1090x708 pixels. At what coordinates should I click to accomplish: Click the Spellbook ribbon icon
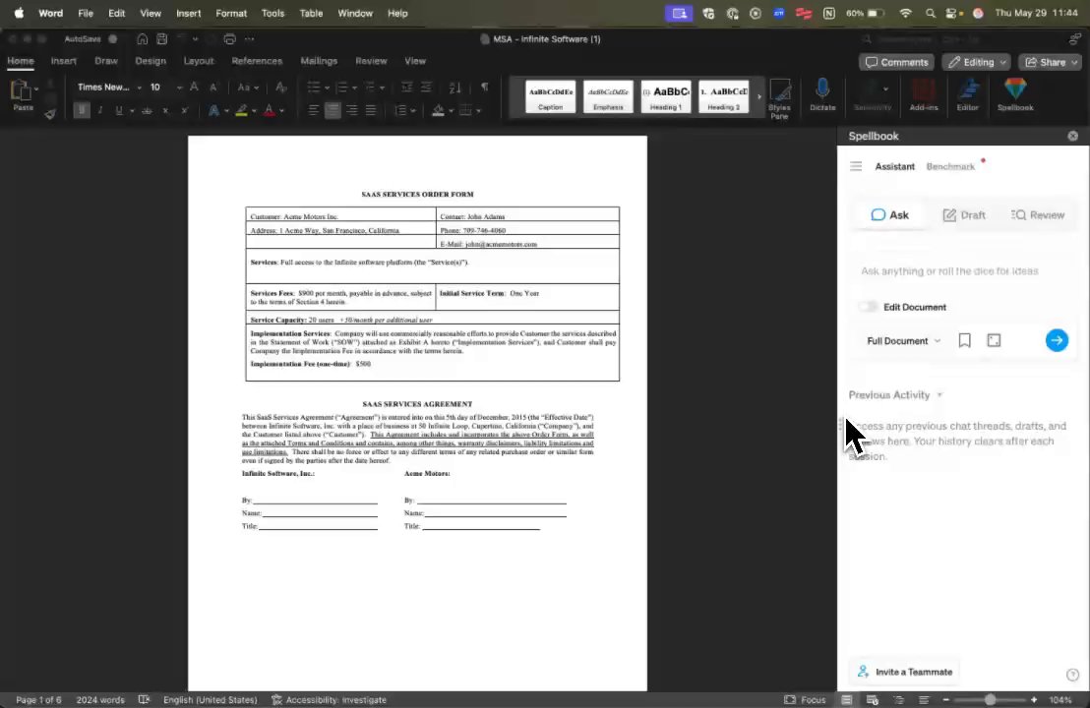[x=1015, y=94]
